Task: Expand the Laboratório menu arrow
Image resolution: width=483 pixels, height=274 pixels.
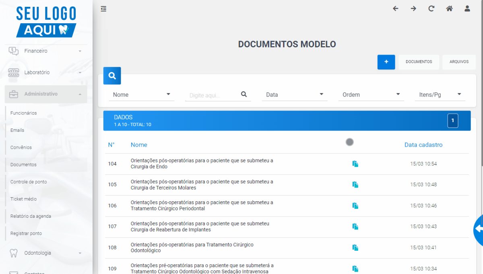Action: [x=80, y=73]
